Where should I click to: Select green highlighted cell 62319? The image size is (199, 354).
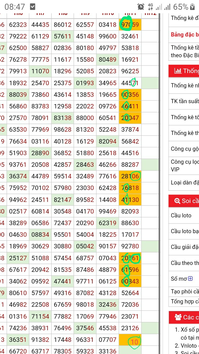[108, 223]
